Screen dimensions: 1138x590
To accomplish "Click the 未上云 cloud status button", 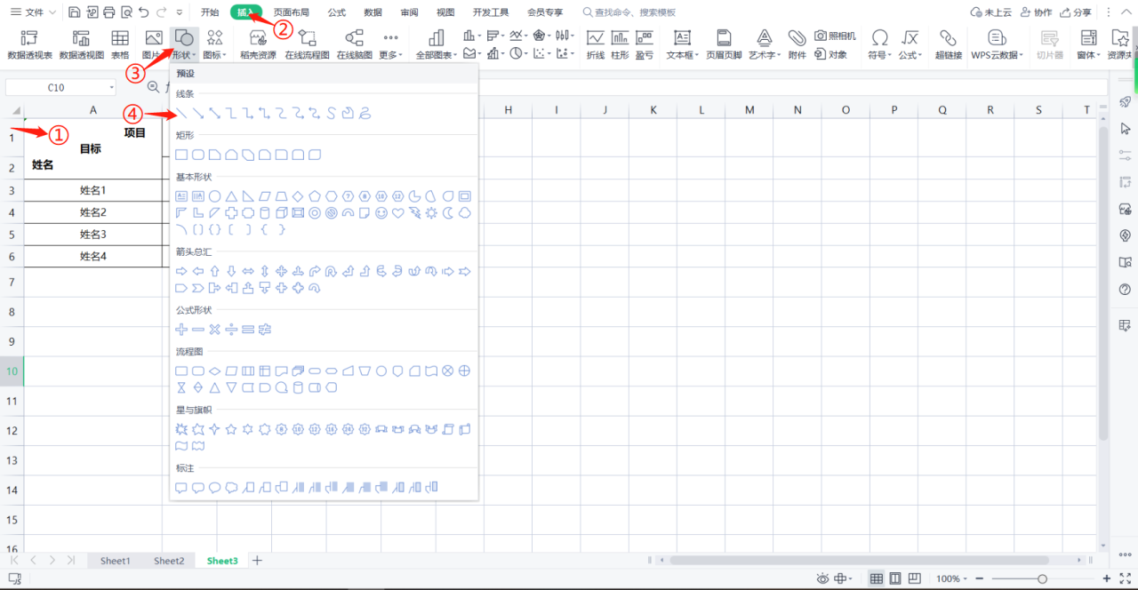I will click(991, 12).
